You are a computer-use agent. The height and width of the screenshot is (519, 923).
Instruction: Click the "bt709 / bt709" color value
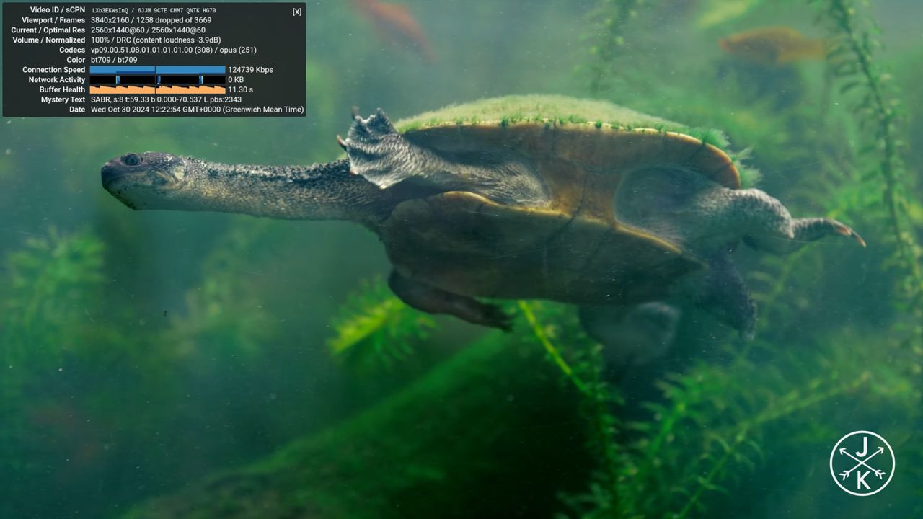click(x=114, y=60)
